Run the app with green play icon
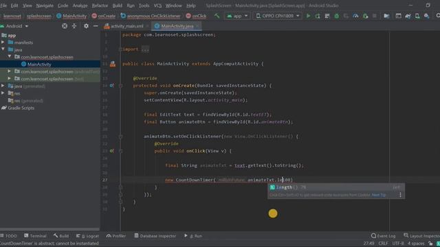This screenshot has height=247, width=440. (x=308, y=16)
